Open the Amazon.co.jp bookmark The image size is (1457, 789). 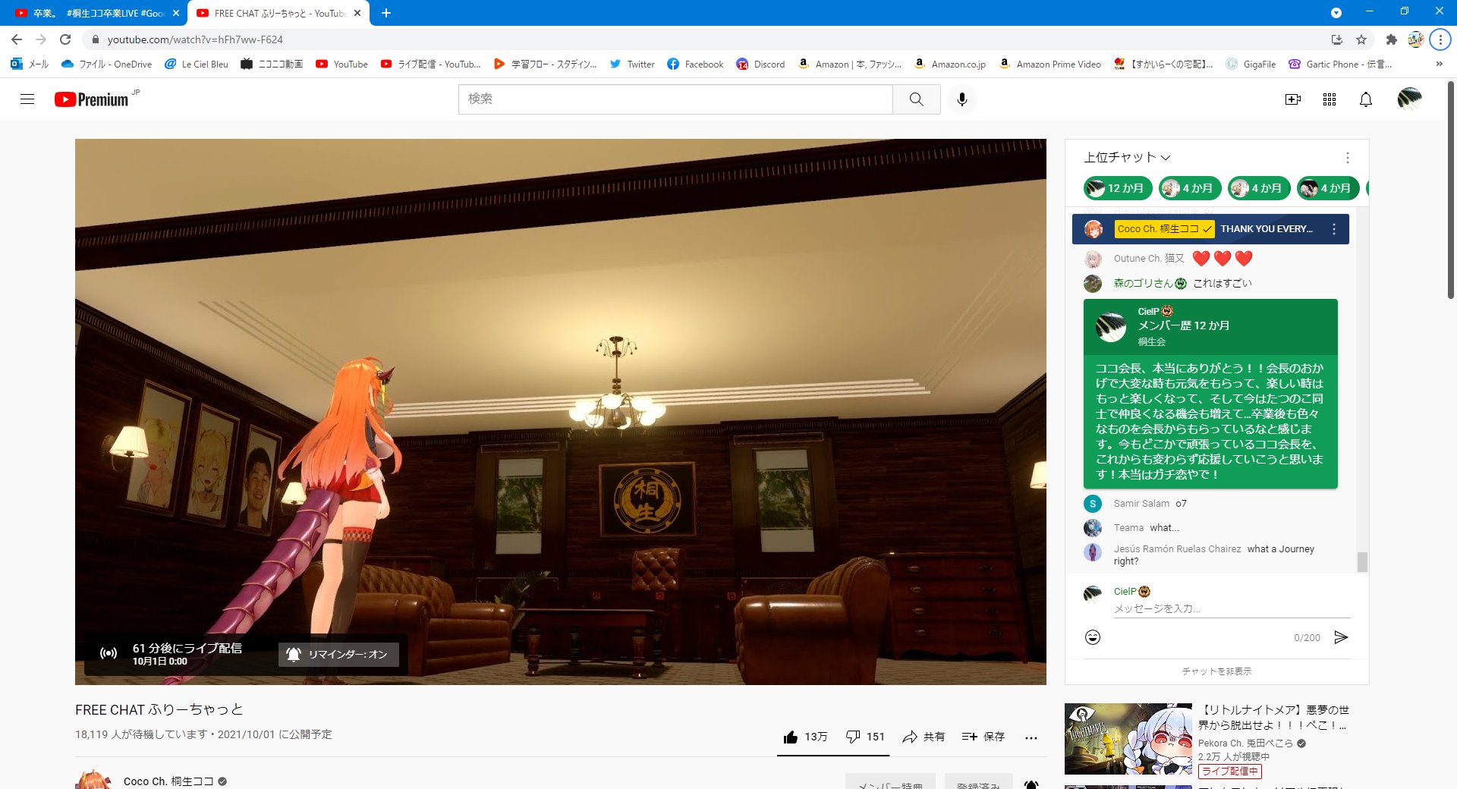tap(950, 64)
